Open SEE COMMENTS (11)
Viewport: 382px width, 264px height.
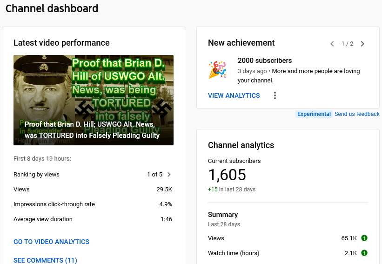(x=45, y=260)
